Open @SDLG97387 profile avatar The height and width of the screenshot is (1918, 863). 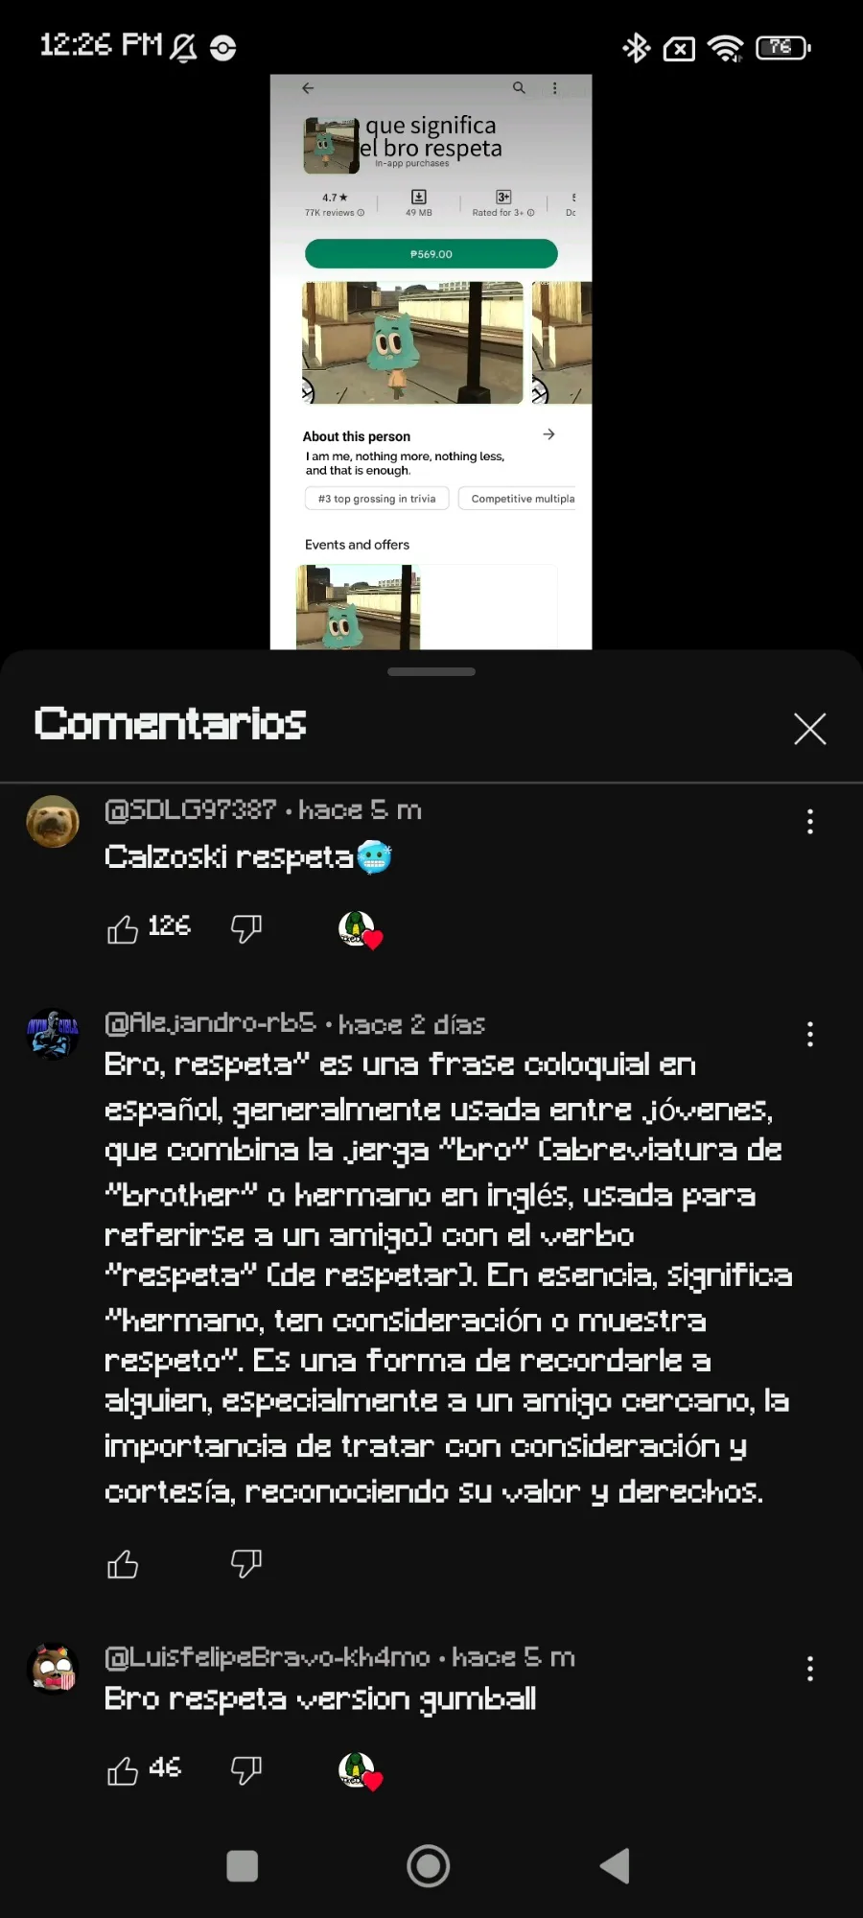tap(53, 822)
